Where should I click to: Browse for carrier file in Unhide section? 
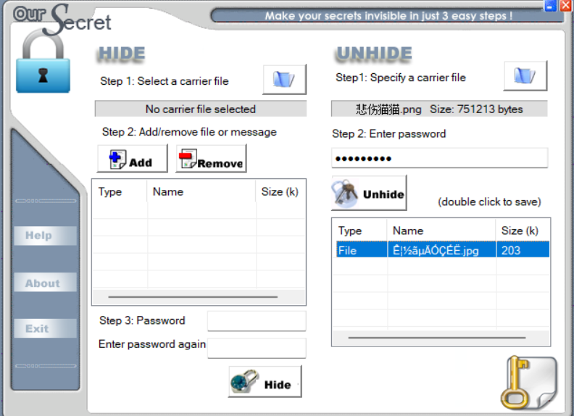tap(525, 76)
